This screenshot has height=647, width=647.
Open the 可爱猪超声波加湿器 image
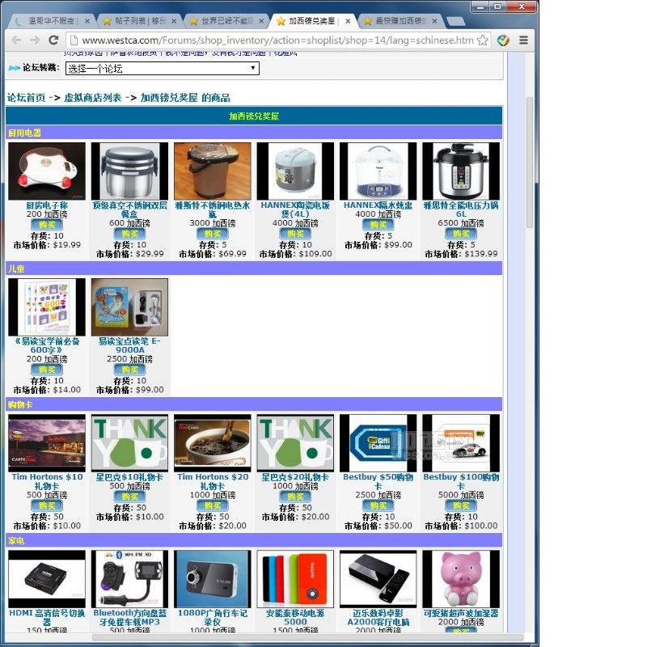pyautogui.click(x=461, y=579)
